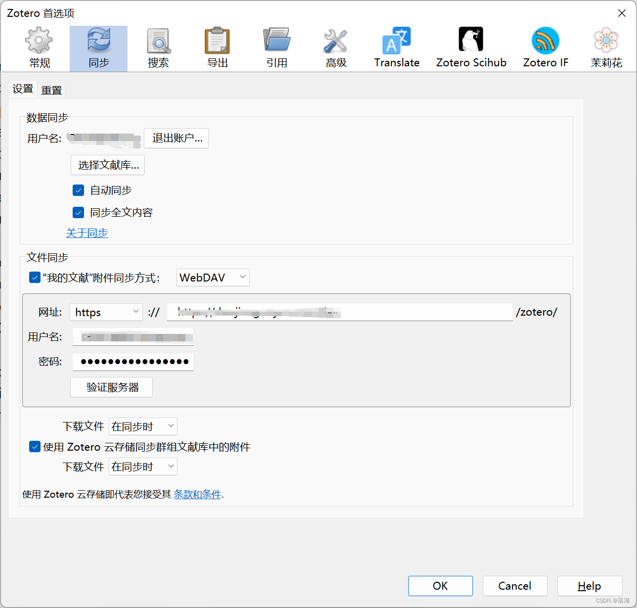Open the first 下载文件 在同步时 dropdown
Image resolution: width=637 pixels, height=608 pixels.
point(143,426)
